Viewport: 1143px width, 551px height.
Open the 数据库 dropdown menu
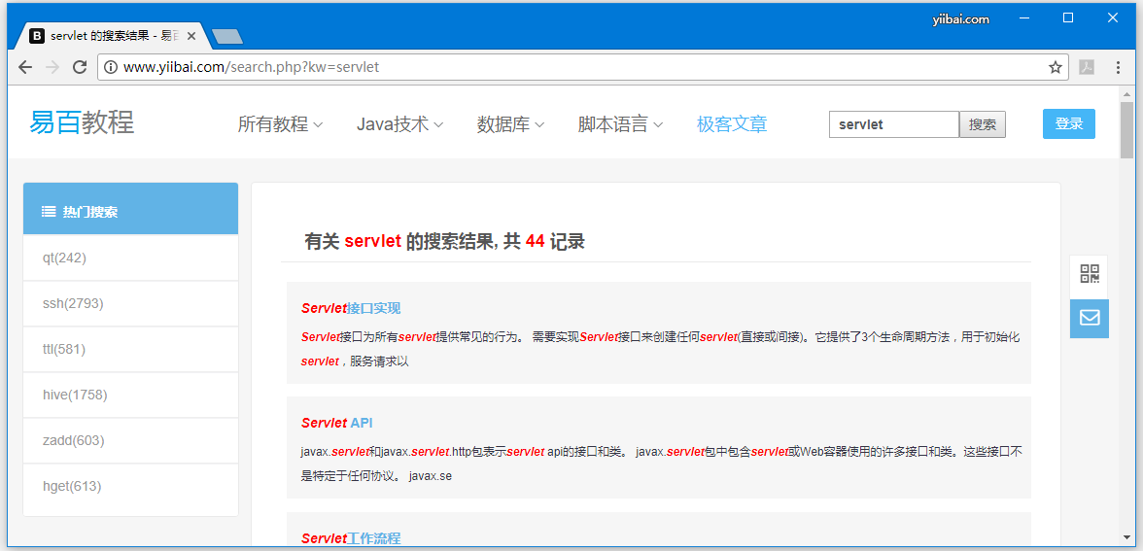[510, 124]
